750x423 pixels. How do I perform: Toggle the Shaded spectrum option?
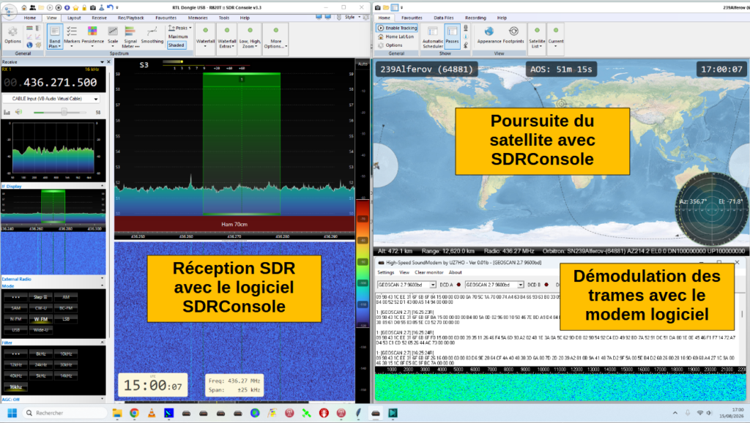pos(176,45)
